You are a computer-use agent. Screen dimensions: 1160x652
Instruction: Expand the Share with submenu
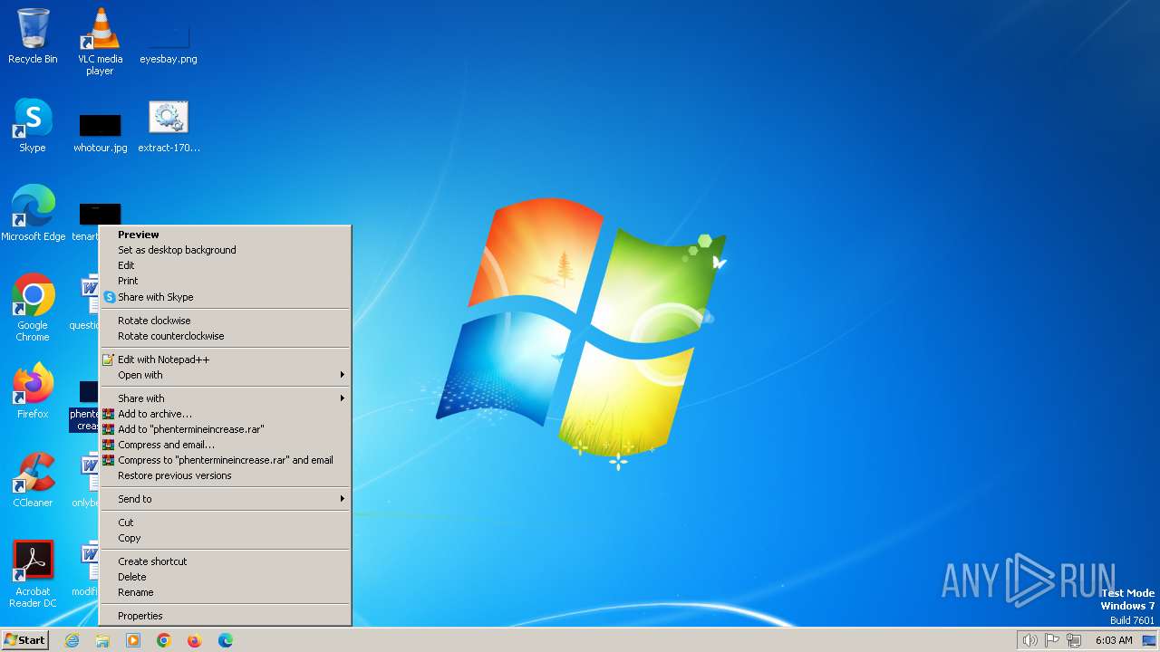(225, 398)
